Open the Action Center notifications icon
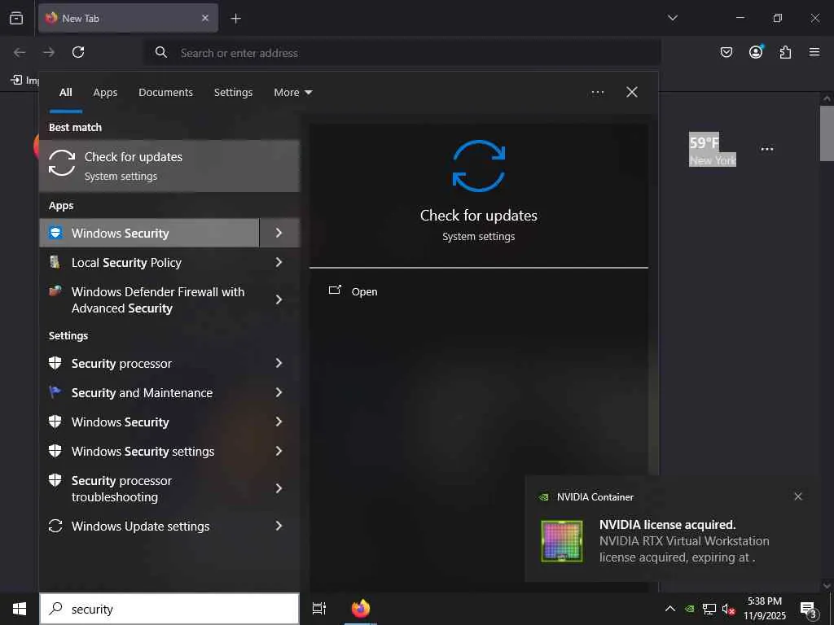 coord(809,609)
